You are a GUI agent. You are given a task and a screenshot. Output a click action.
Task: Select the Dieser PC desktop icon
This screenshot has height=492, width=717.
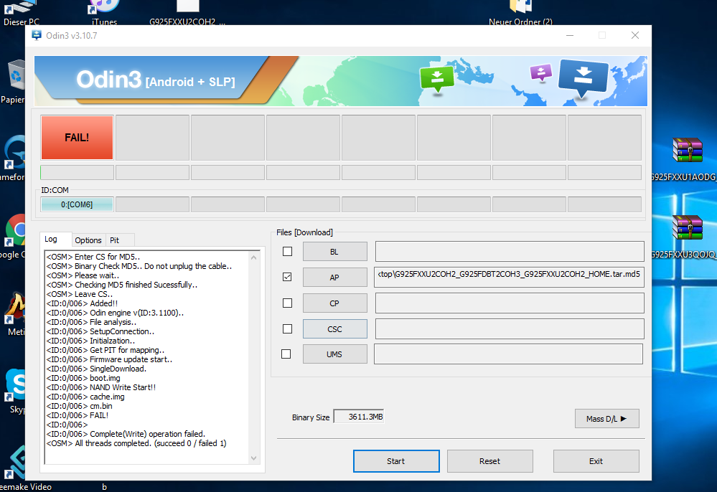point(21,14)
